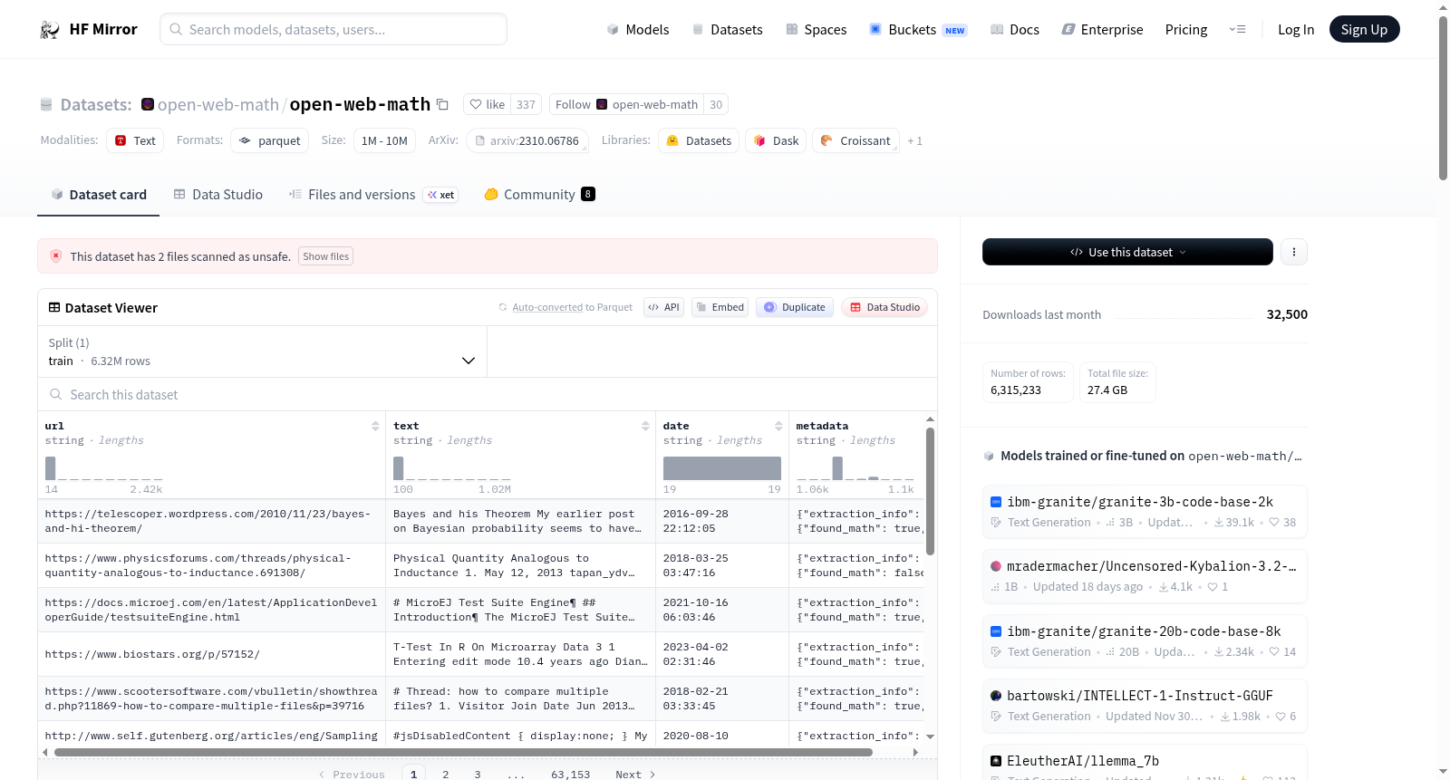This screenshot has width=1450, height=780.
Task: Open the Text modality tag
Action: click(x=135, y=140)
